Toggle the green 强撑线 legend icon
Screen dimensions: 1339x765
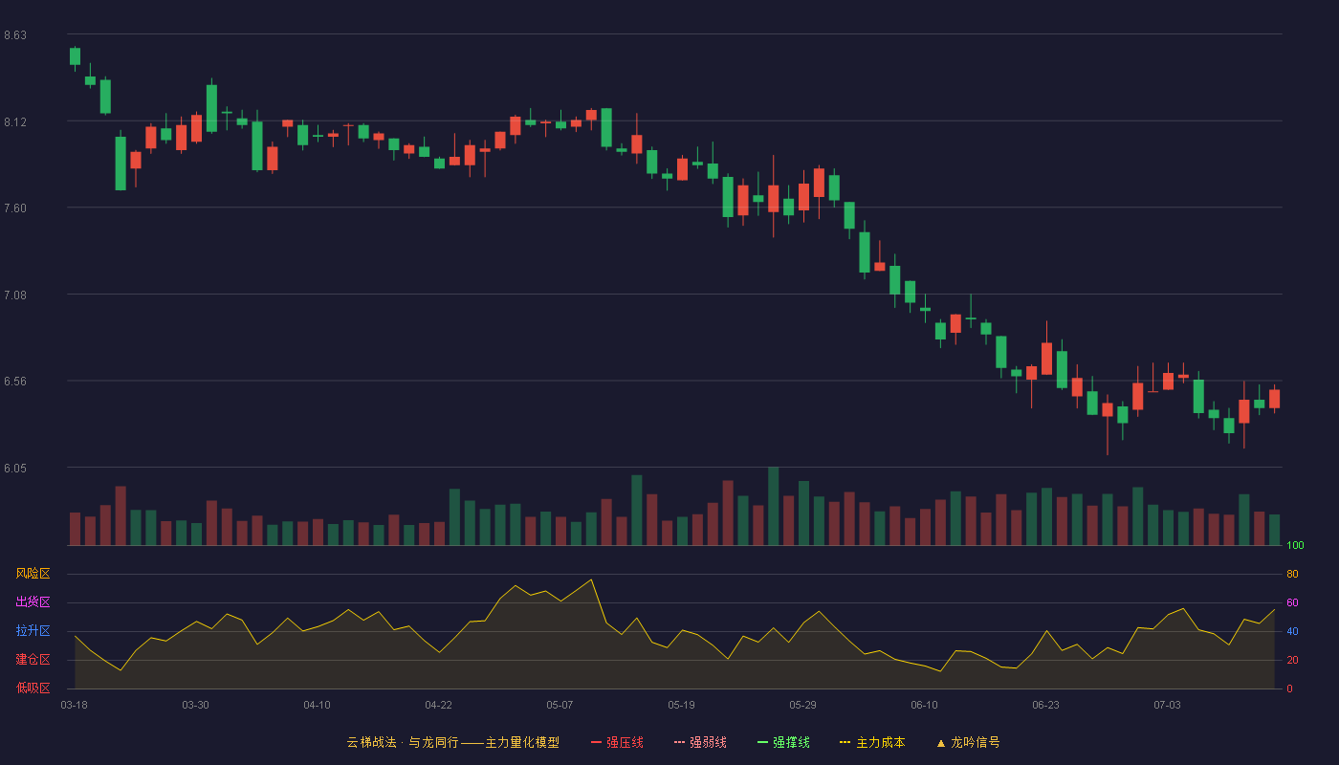pyautogui.click(x=762, y=742)
